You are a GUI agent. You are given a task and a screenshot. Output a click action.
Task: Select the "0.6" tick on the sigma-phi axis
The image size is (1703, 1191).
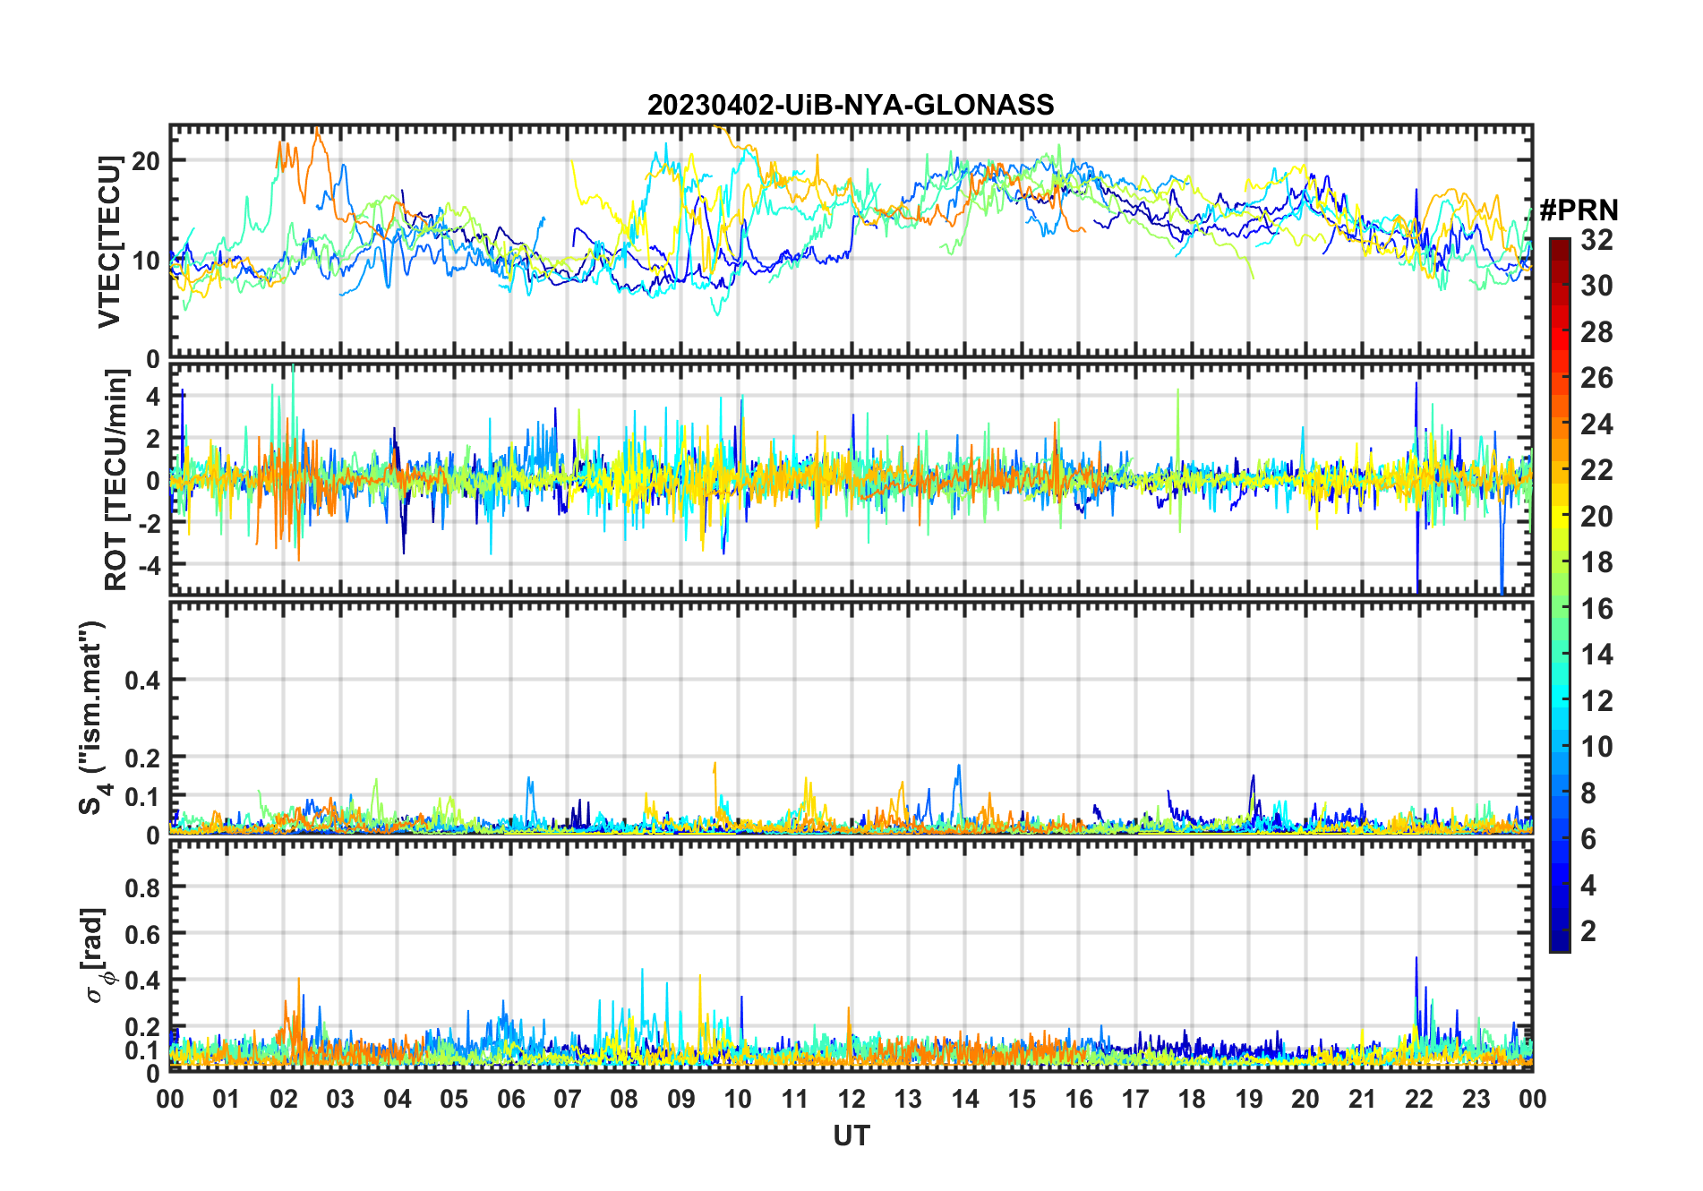click(x=143, y=934)
